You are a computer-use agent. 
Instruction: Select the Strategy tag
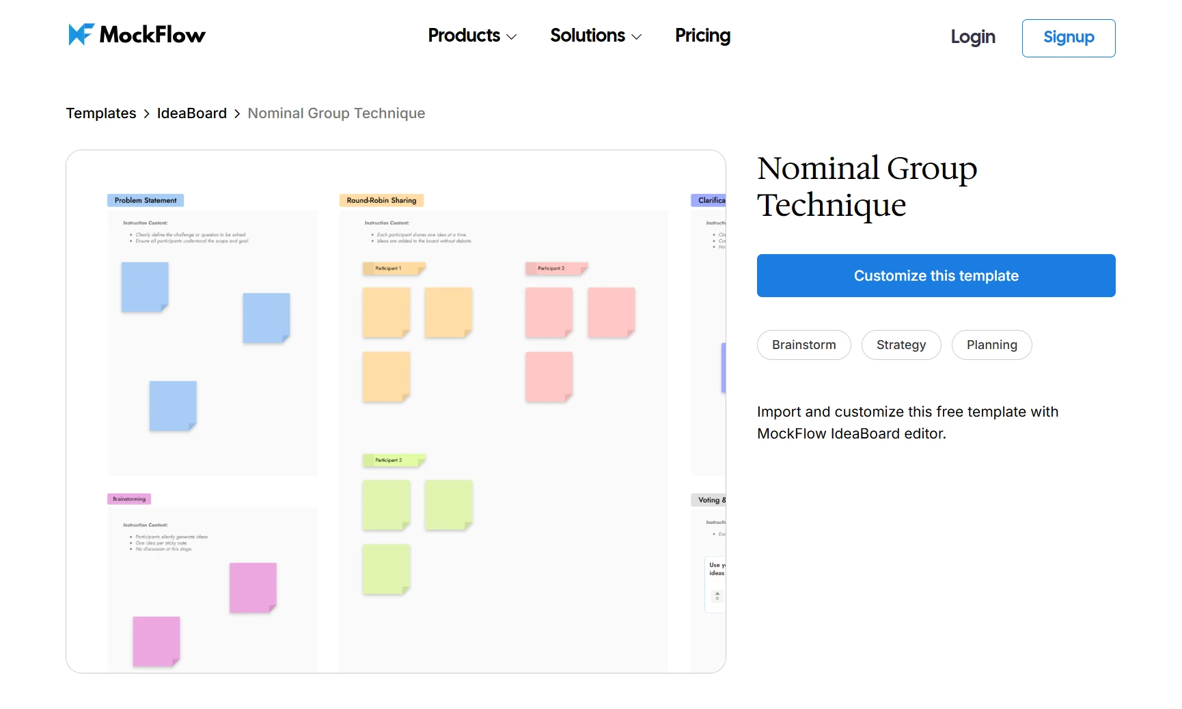[901, 345]
